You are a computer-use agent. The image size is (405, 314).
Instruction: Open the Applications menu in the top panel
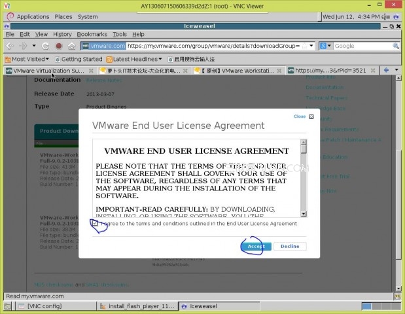32,16
